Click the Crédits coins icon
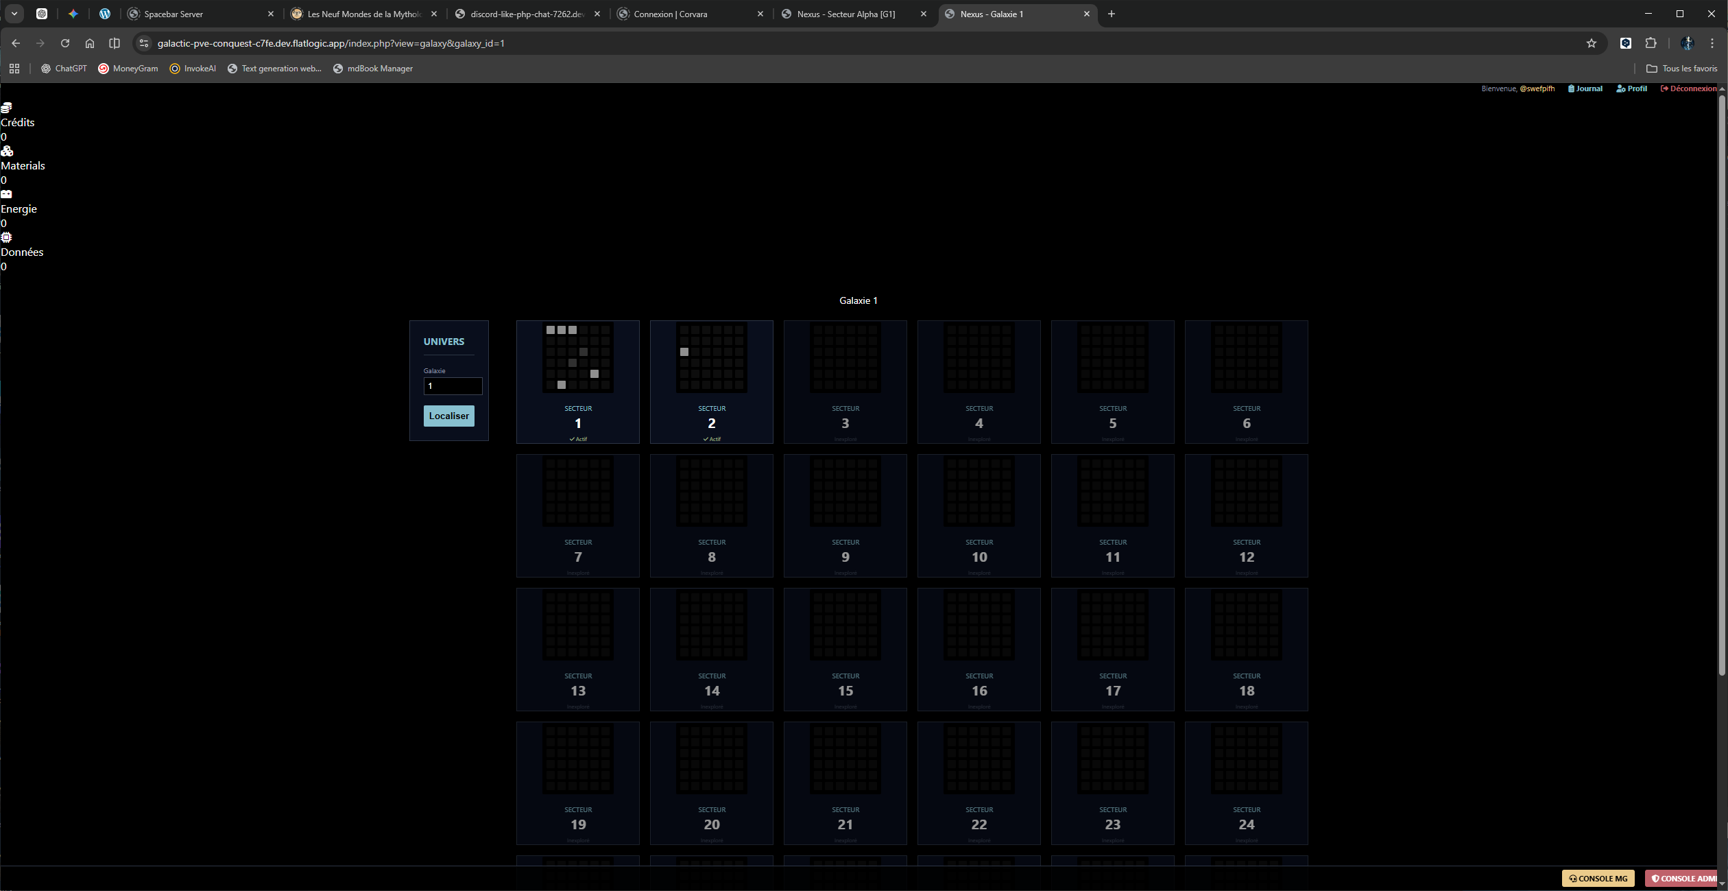The width and height of the screenshot is (1728, 891). click(x=6, y=108)
